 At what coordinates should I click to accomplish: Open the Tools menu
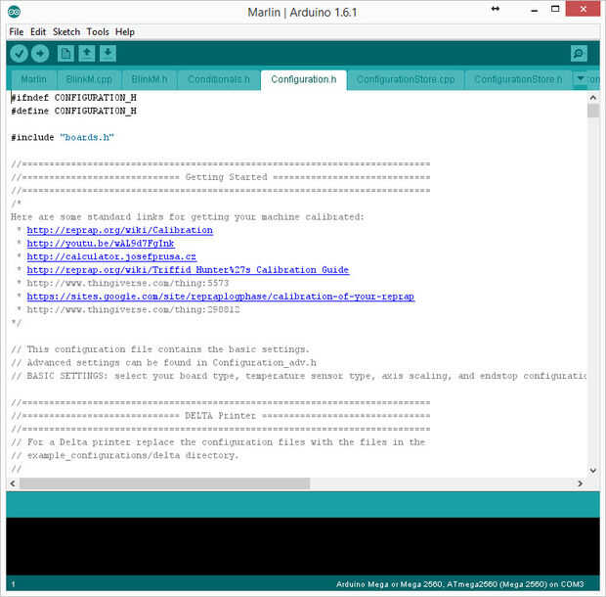point(98,31)
